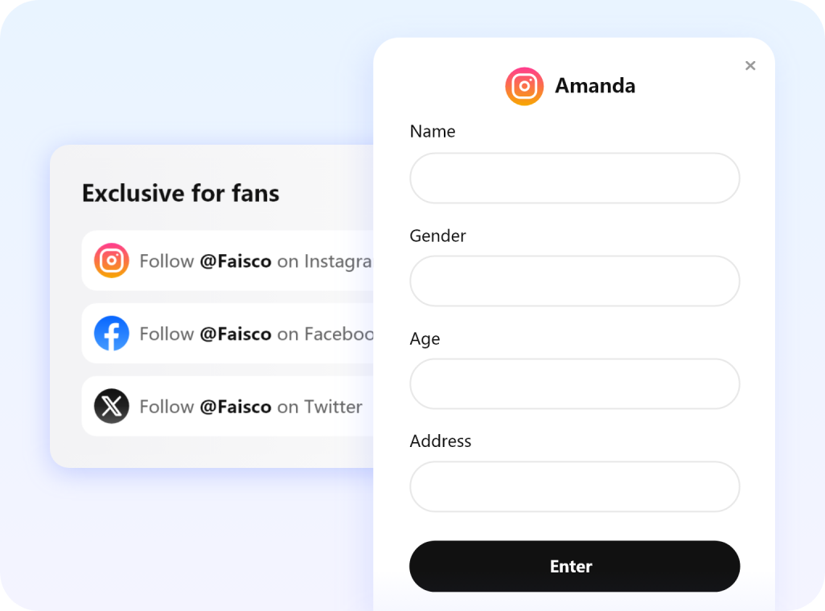
Task: Click the Exclusive for fans heading
Action: (181, 193)
